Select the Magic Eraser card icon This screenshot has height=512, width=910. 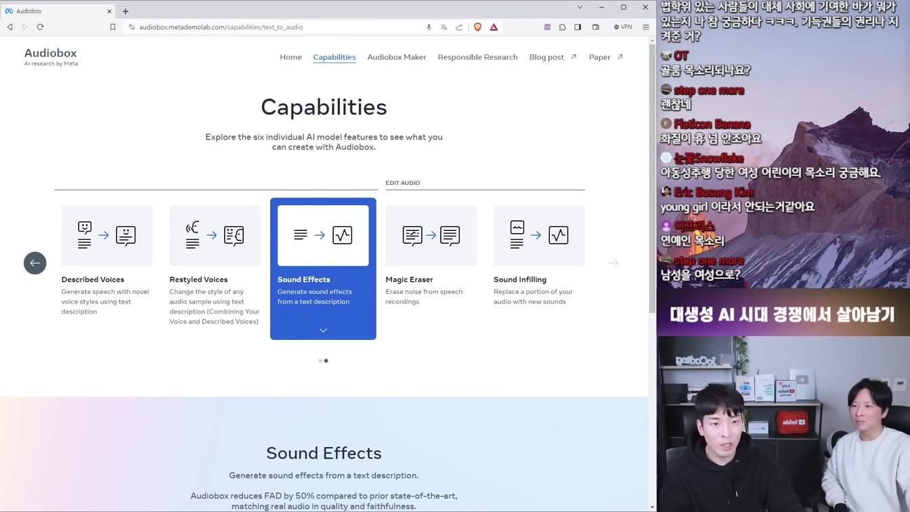tap(431, 235)
